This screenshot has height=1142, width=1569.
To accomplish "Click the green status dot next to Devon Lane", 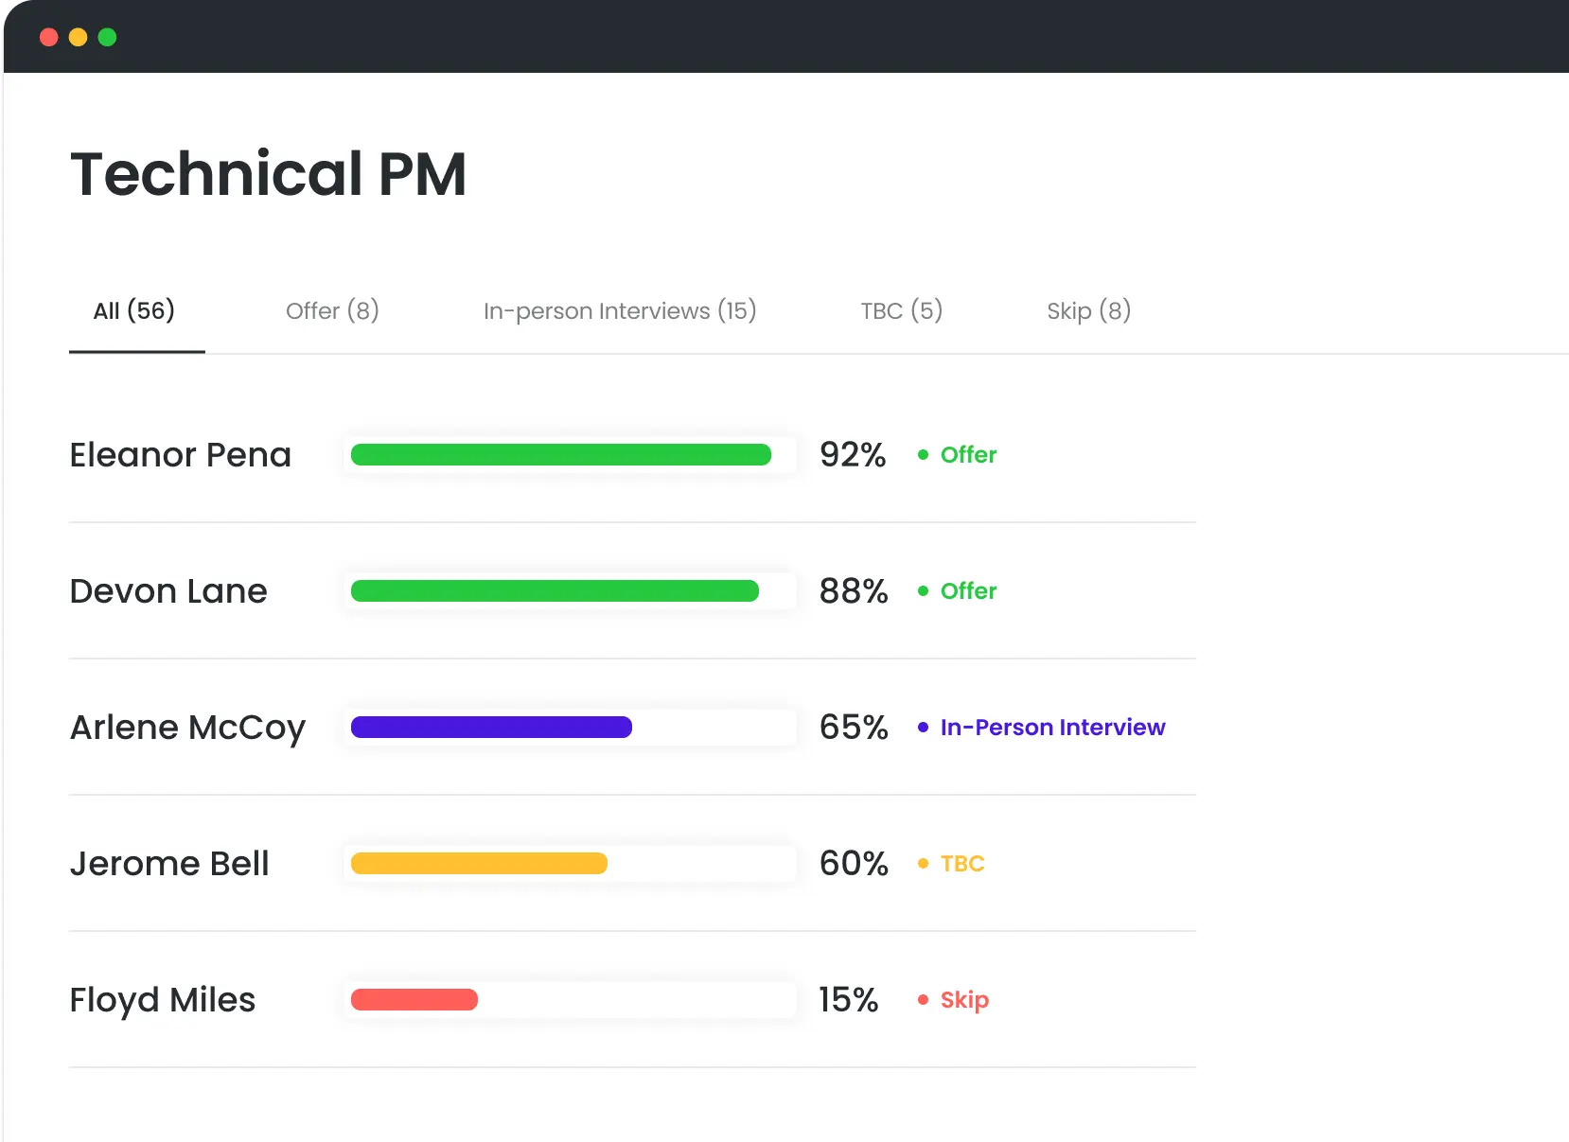I will click(924, 591).
